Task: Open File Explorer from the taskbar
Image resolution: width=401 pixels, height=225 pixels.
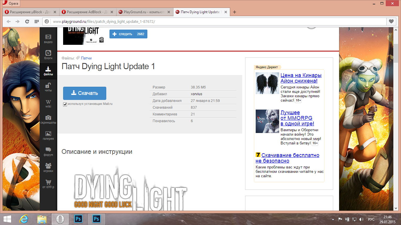Action: point(42,219)
